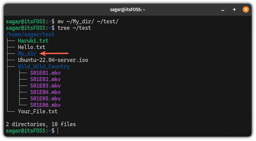Click the cursor at the last prompt
This screenshot has height=141, width=256.
(x=58, y=131)
